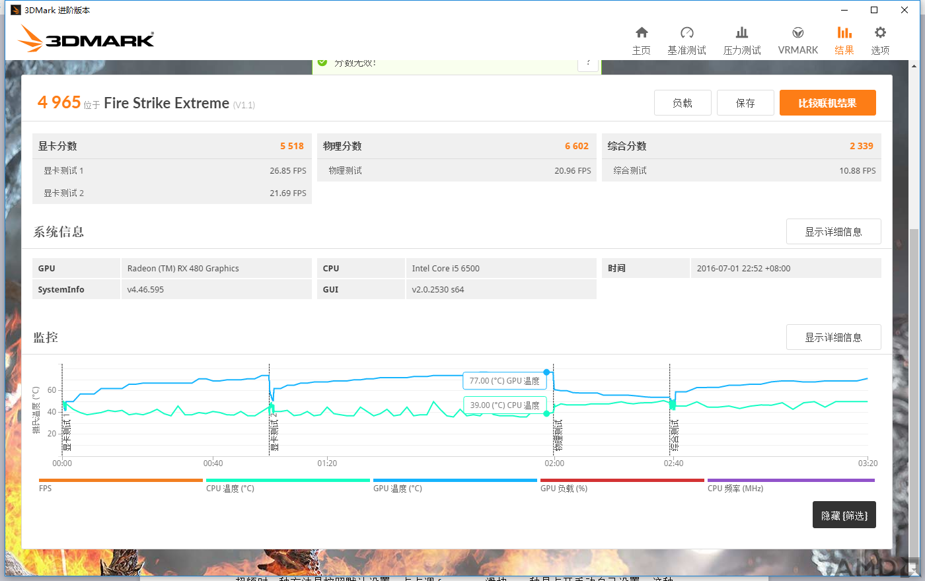The image size is (925, 581).
Task: Click the 综合测试 chart marker
Action: (674, 436)
